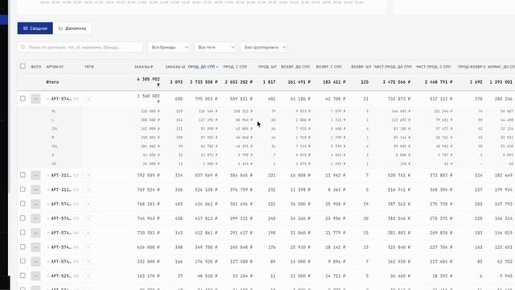Add tag on row with orders 769 524 ₽
This screenshot has height=290, width=515.
tap(88, 190)
